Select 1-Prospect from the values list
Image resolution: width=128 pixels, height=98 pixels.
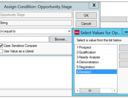coord(84,48)
